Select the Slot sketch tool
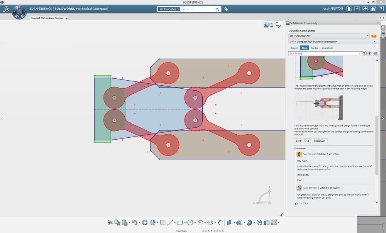Screen dimensions: 386x233 point(210,223)
